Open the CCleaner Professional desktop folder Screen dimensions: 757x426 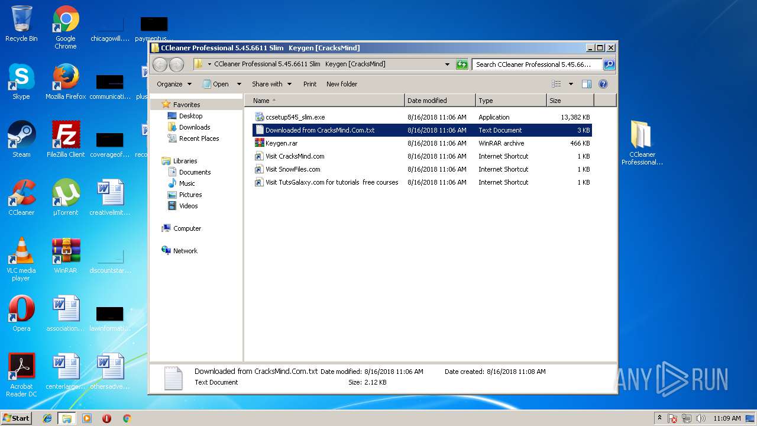[x=642, y=143]
